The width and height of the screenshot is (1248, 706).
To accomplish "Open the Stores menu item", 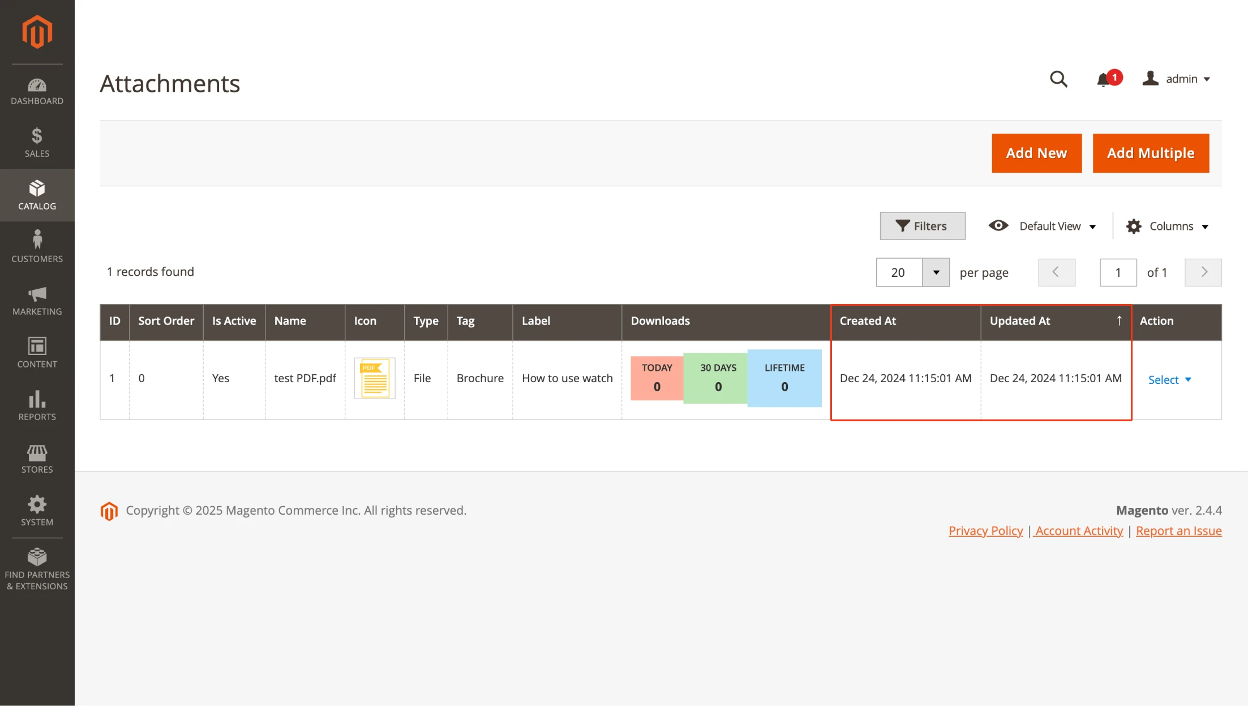I will tap(37, 458).
